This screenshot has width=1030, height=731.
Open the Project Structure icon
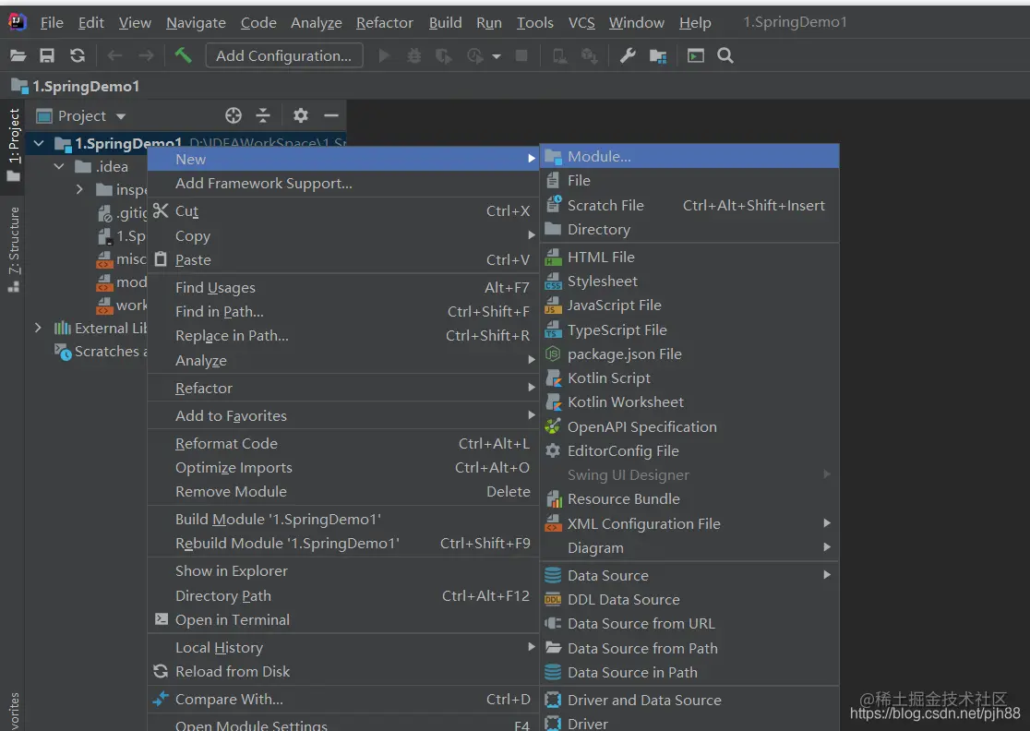(658, 55)
